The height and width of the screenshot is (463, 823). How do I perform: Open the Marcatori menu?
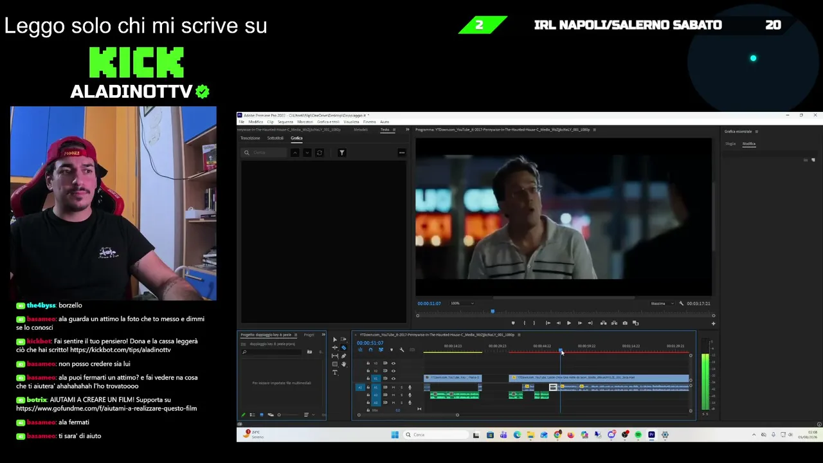pyautogui.click(x=305, y=122)
